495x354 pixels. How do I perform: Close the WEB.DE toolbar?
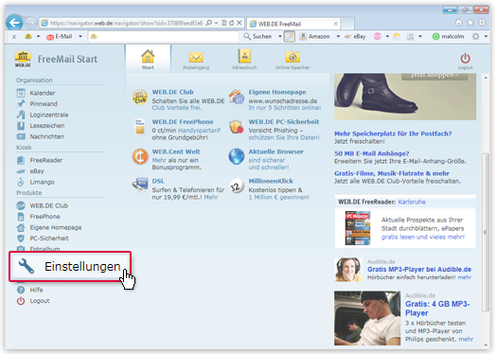pyautogui.click(x=14, y=37)
